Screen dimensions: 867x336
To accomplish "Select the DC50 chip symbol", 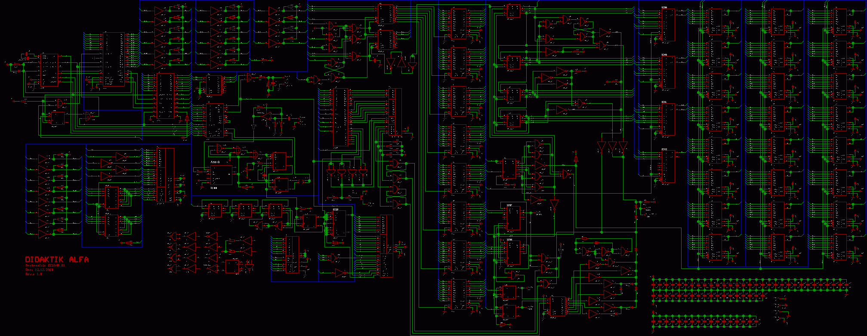I will pyautogui.click(x=668, y=25).
